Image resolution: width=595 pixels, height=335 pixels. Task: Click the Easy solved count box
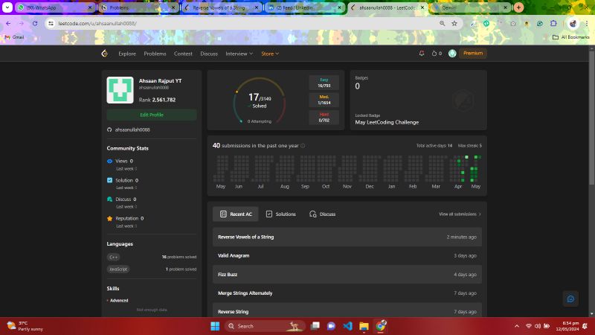tap(324, 83)
